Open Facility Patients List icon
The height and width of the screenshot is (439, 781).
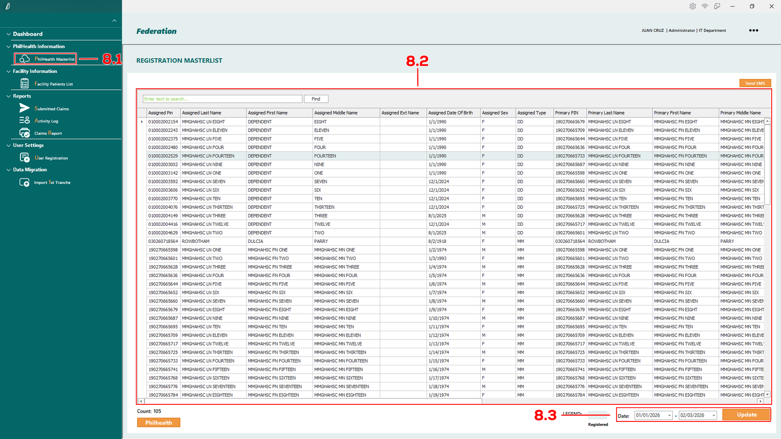24,84
